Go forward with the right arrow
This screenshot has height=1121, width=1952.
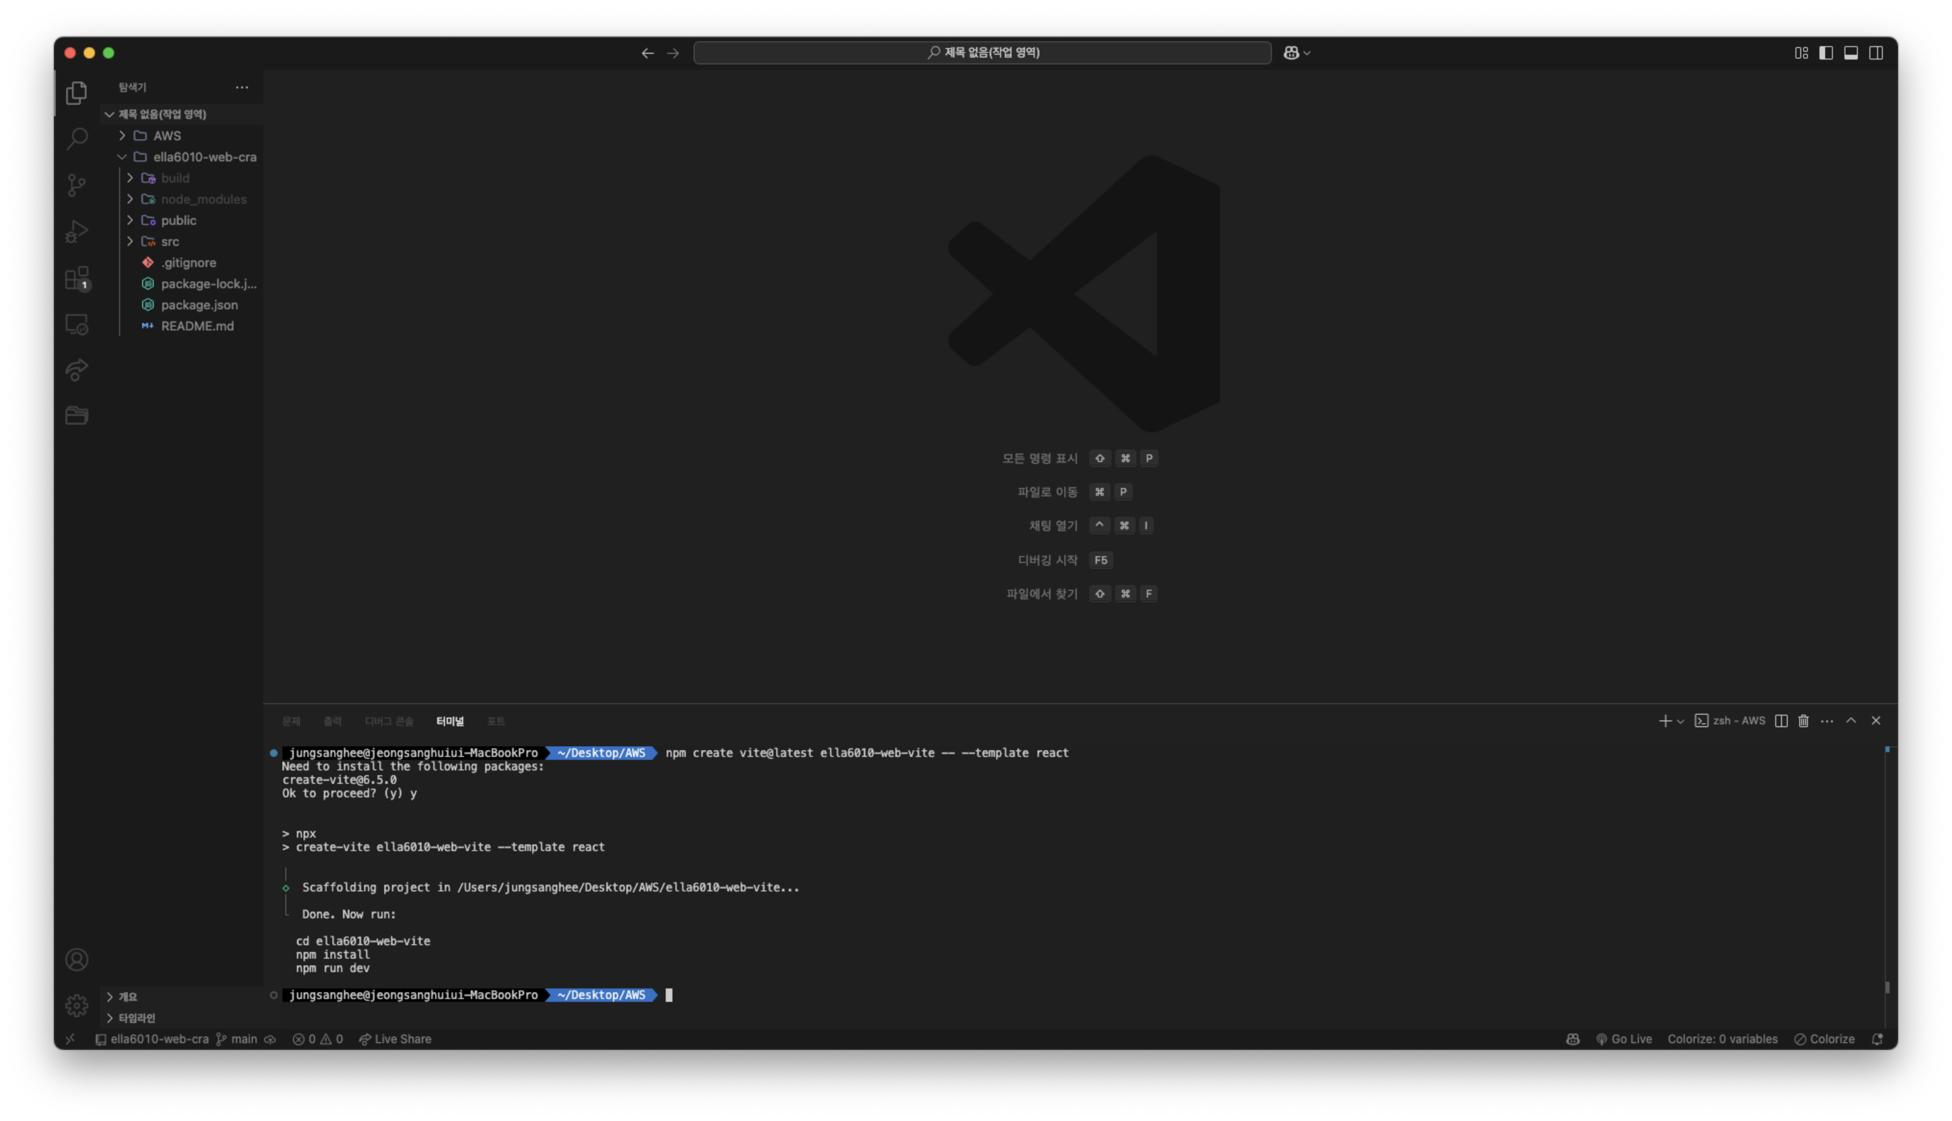pos(673,52)
